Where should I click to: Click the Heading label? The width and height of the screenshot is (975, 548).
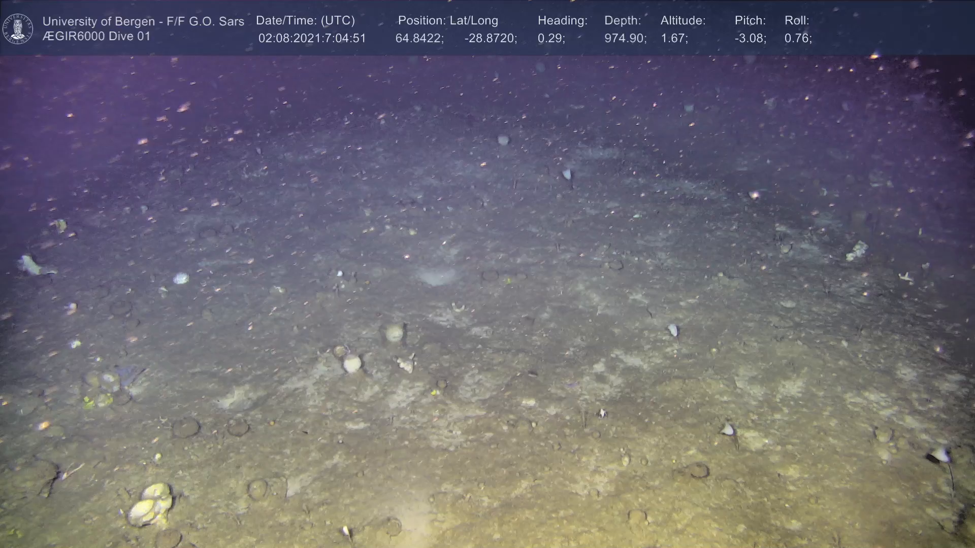[x=562, y=20]
